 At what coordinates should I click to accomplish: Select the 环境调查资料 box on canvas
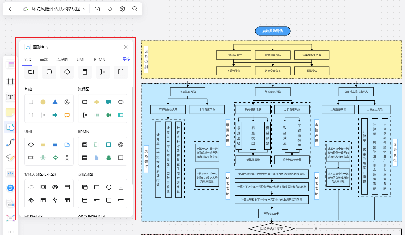coord(273,55)
